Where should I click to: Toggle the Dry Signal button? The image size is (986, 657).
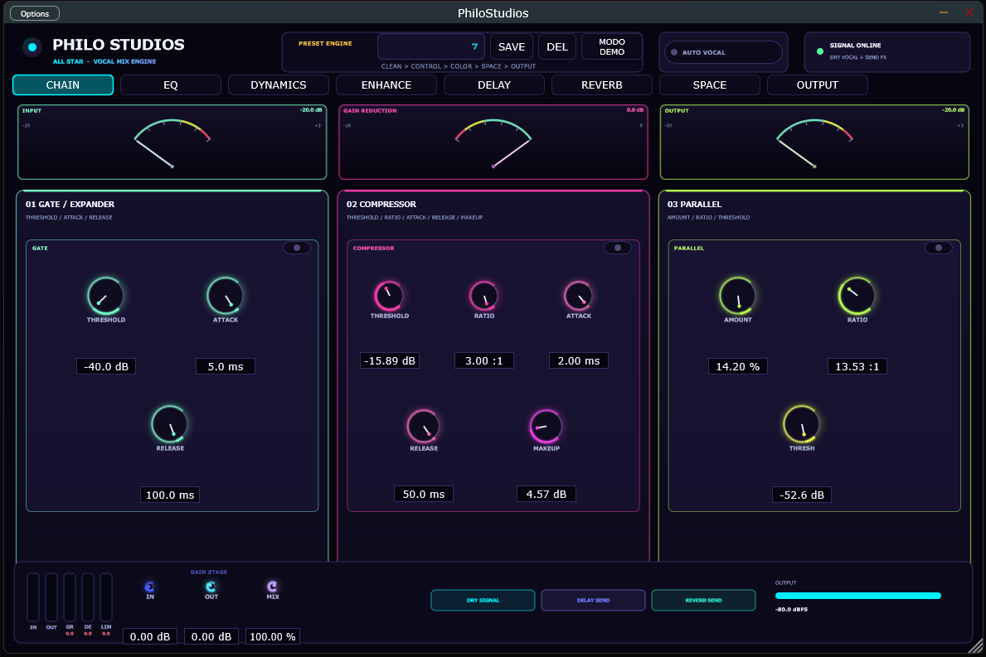(483, 601)
